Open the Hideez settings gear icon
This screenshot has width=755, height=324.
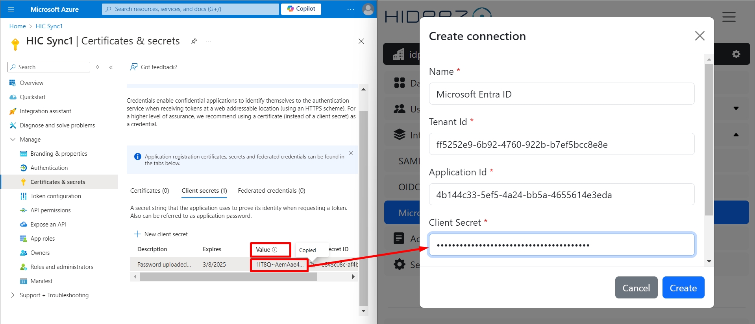[x=736, y=54]
